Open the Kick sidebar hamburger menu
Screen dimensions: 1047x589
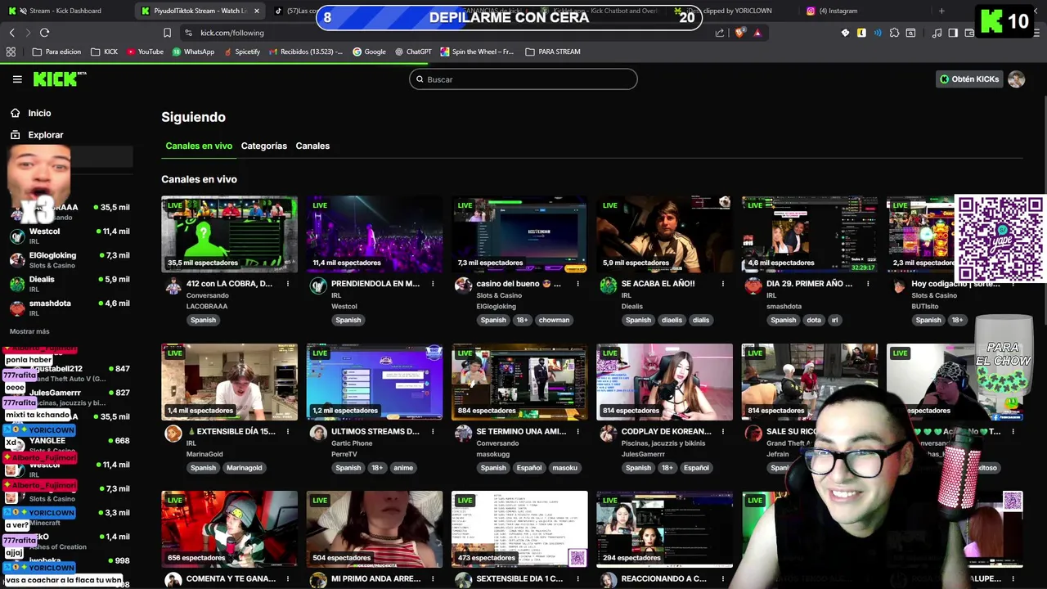click(17, 79)
